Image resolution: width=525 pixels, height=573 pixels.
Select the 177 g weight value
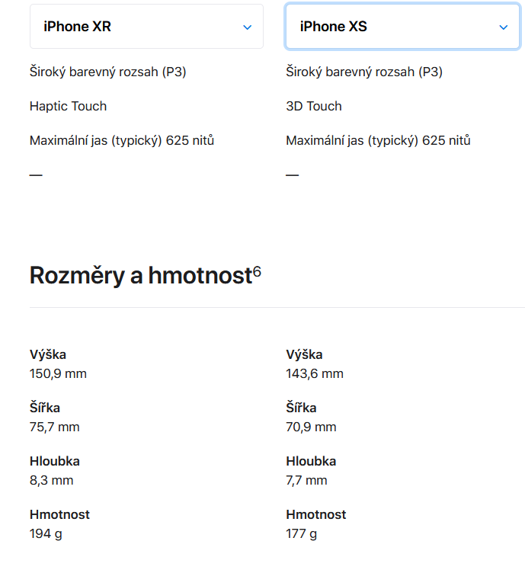click(302, 533)
